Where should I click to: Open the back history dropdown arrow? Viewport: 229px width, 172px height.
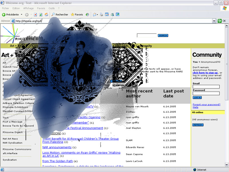[22, 15]
